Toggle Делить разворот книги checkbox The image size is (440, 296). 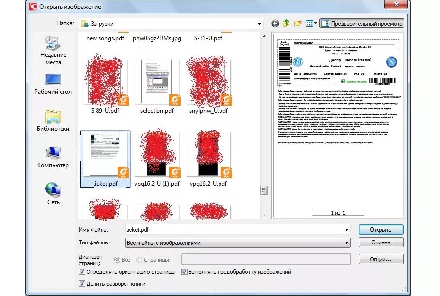click(x=82, y=283)
